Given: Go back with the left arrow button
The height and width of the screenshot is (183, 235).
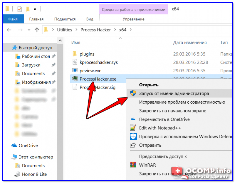Looking at the screenshot, I should tap(9, 30).
